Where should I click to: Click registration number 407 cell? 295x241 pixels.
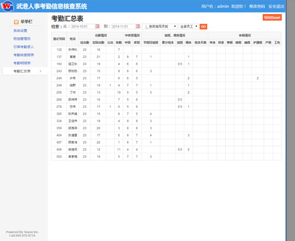click(x=59, y=143)
